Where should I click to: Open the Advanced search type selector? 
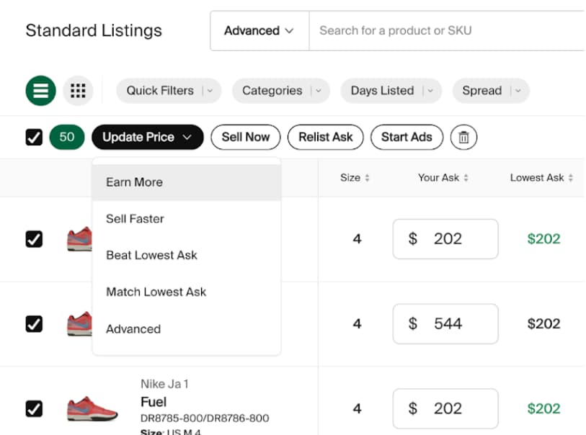pos(259,31)
